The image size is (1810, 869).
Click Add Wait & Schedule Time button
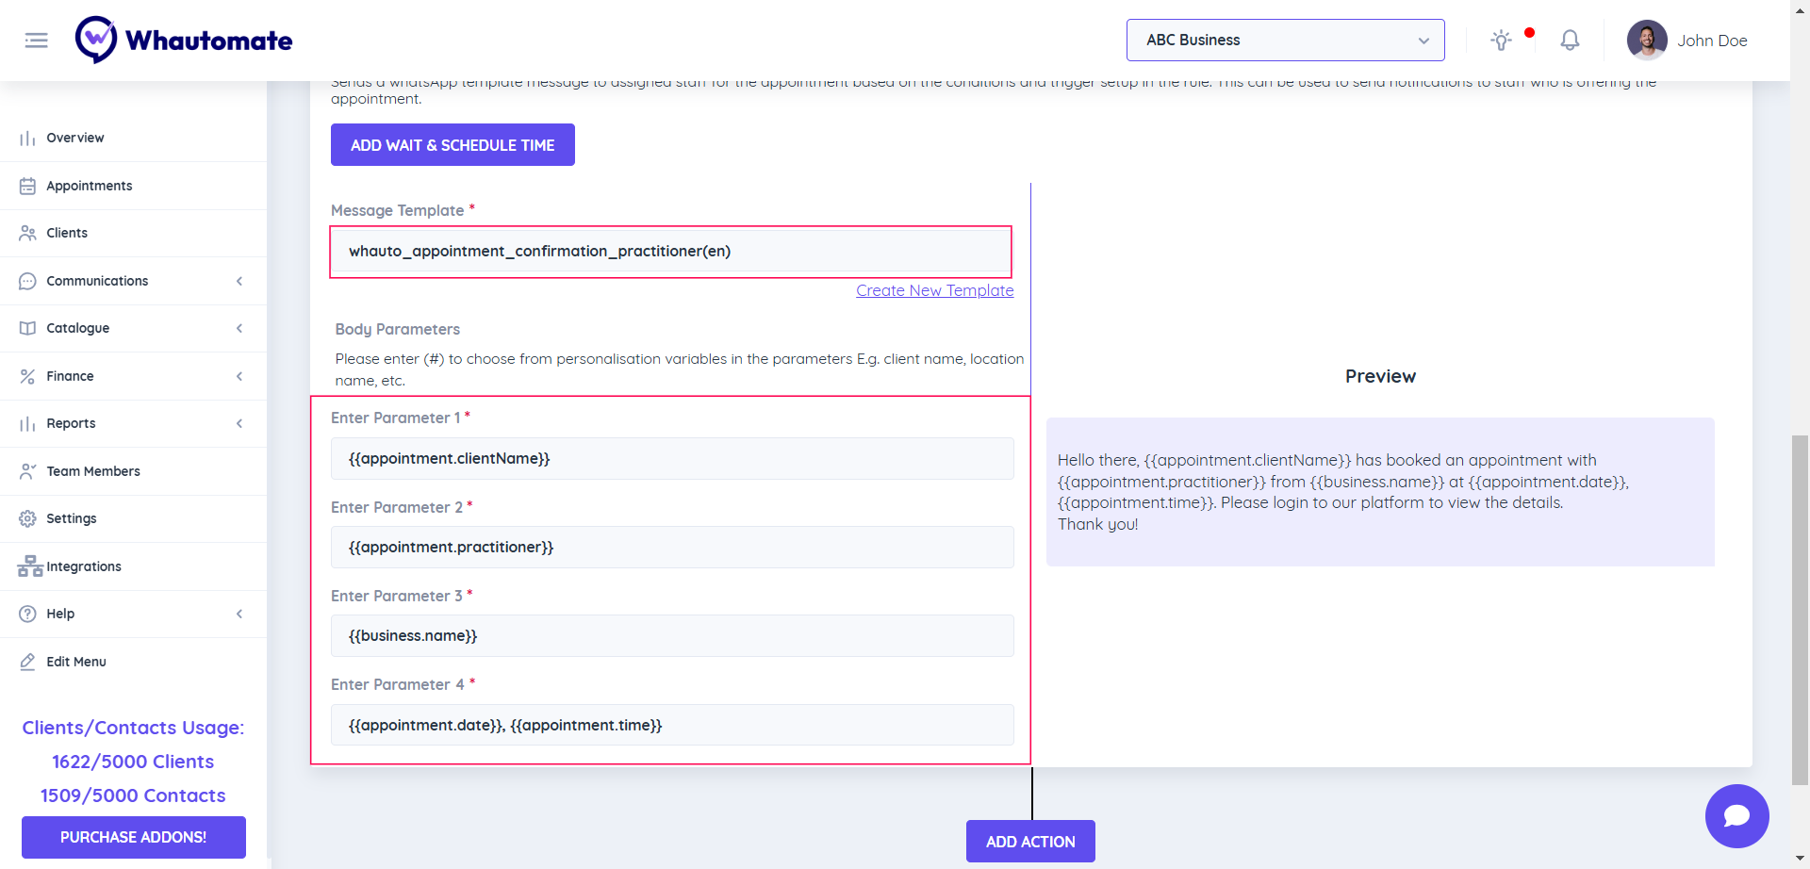(x=452, y=145)
